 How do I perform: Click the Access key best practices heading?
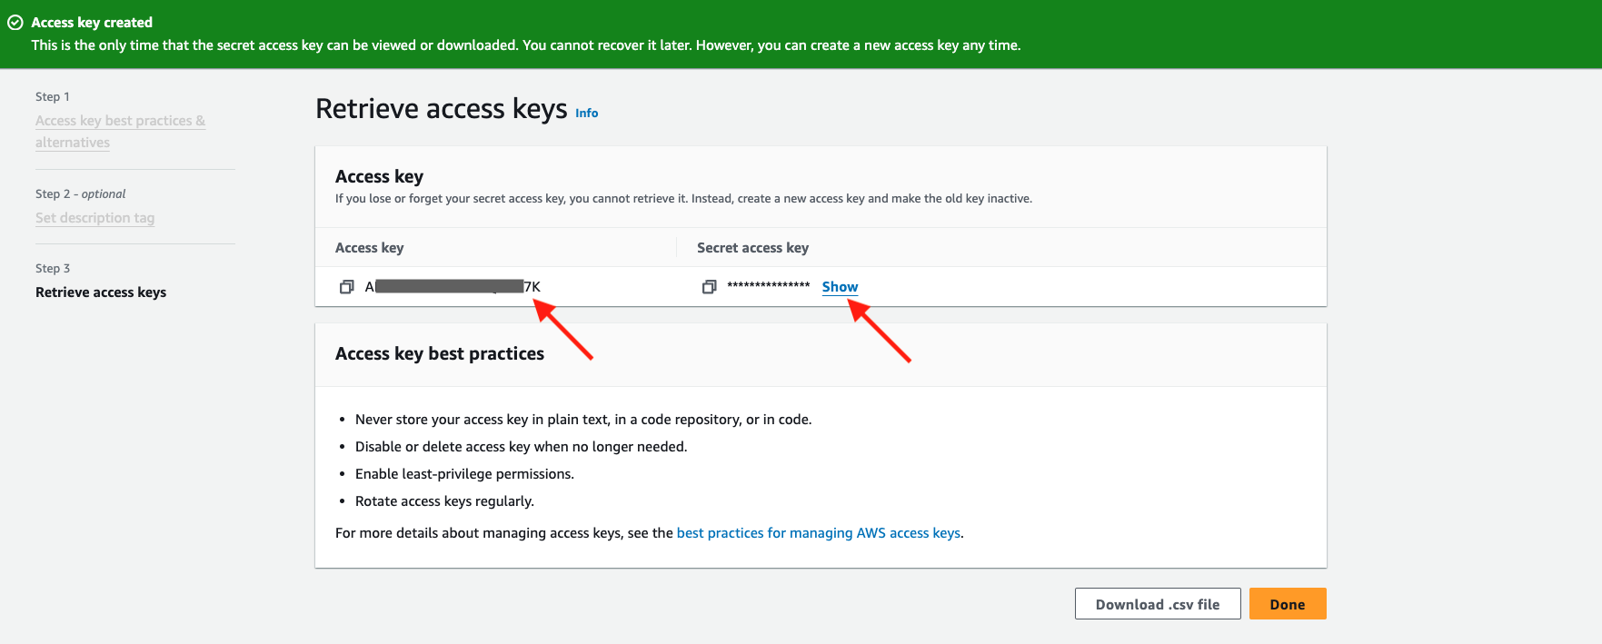(x=440, y=354)
